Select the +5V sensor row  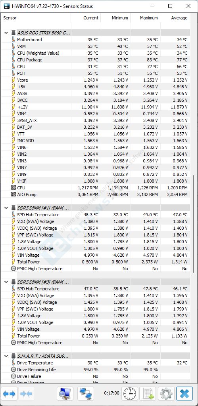96,87
